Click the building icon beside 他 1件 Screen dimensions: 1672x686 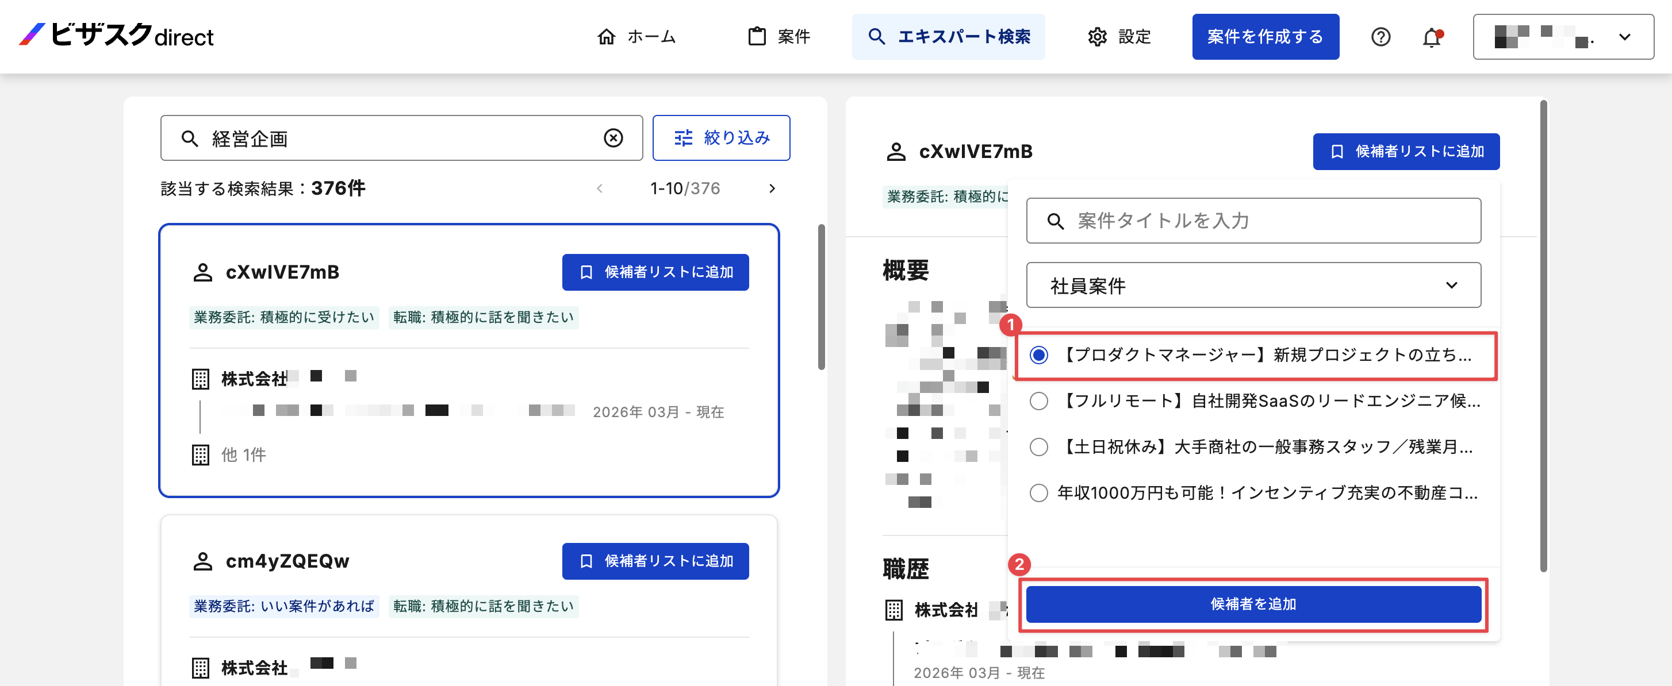201,454
